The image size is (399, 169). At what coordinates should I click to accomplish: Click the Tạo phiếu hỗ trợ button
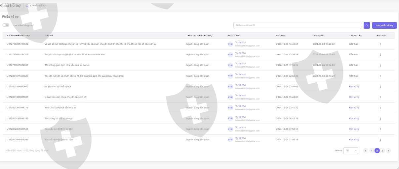384,25
